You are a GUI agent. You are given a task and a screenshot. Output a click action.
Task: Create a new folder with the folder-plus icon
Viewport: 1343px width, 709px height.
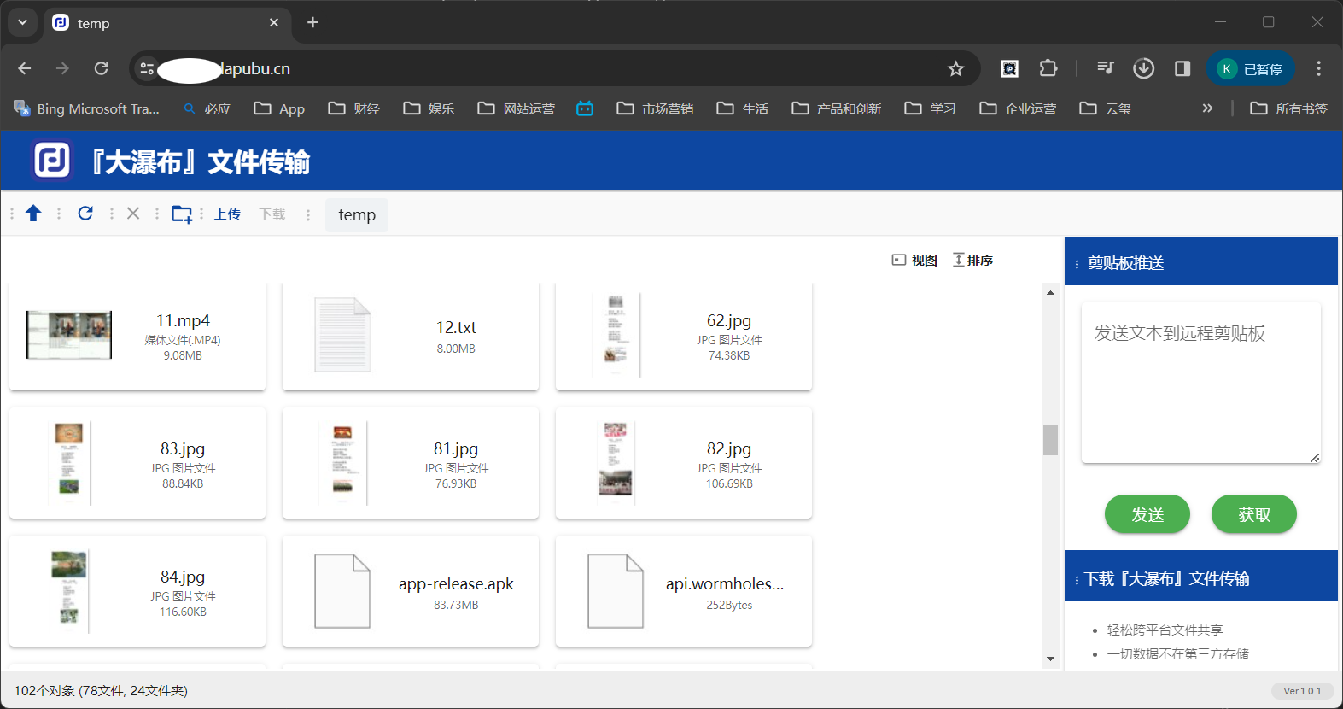point(181,214)
